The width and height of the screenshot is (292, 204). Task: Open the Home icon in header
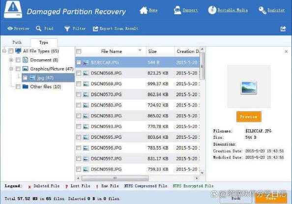[x=144, y=10]
